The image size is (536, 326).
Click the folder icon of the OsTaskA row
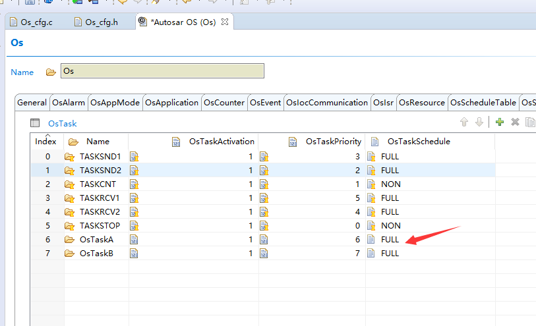(69, 240)
